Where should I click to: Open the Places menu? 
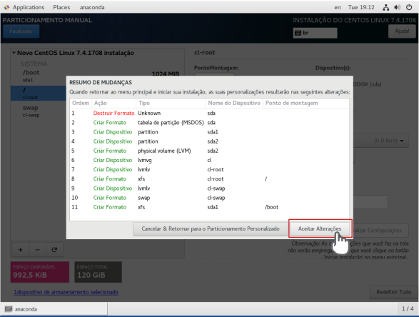click(x=61, y=7)
